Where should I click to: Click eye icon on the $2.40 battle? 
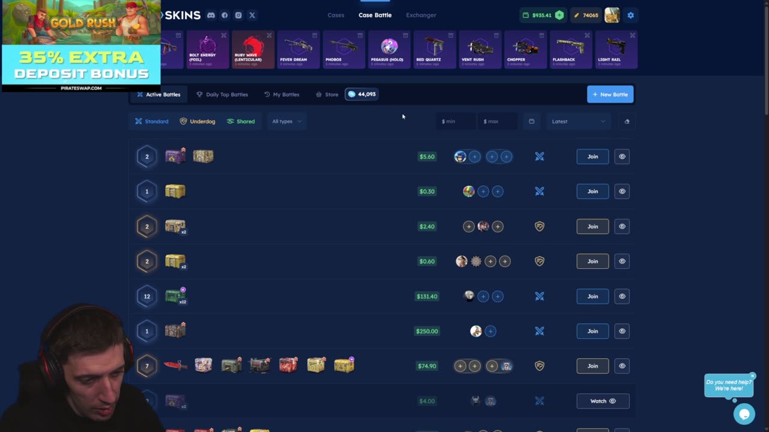(x=622, y=226)
